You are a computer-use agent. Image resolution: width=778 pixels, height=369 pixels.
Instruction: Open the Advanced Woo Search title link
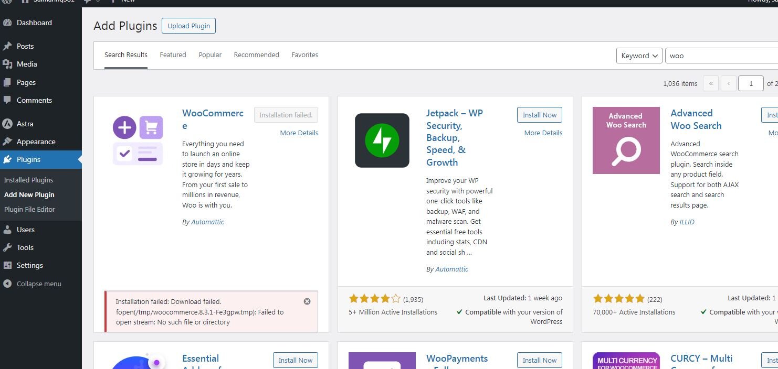696,120
